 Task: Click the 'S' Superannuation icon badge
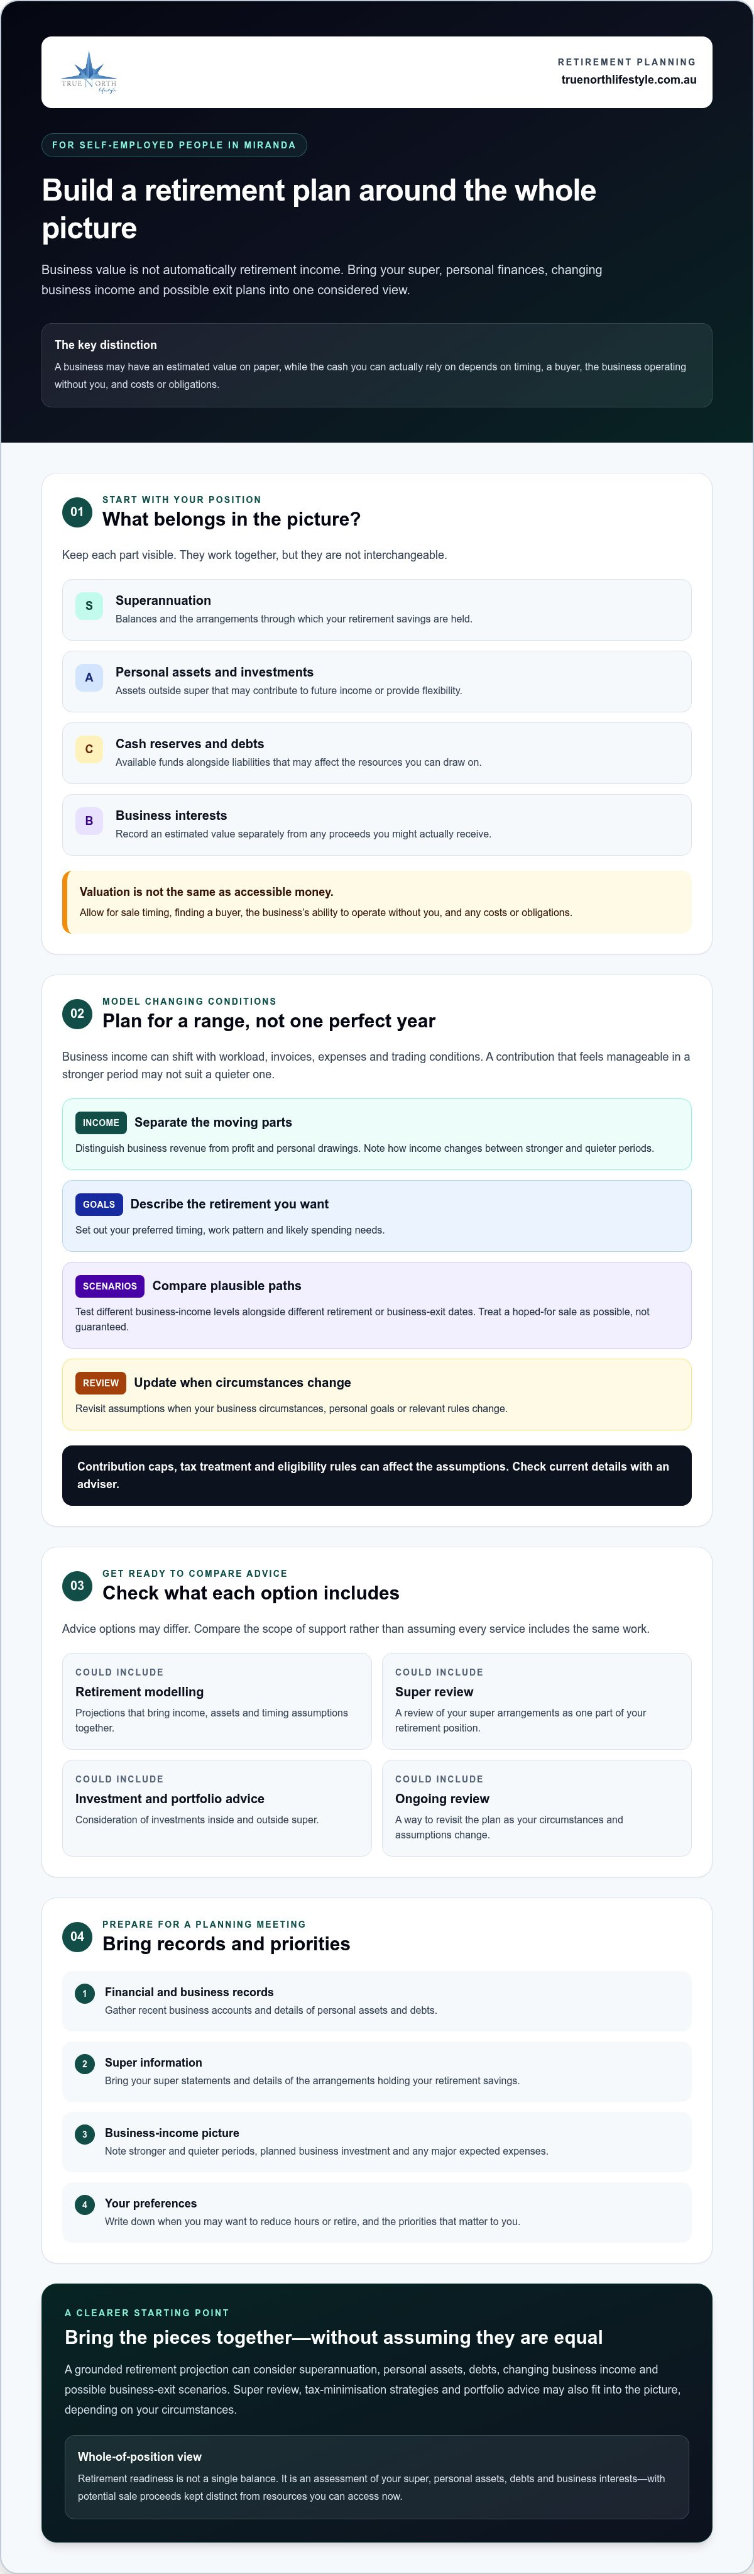89,605
